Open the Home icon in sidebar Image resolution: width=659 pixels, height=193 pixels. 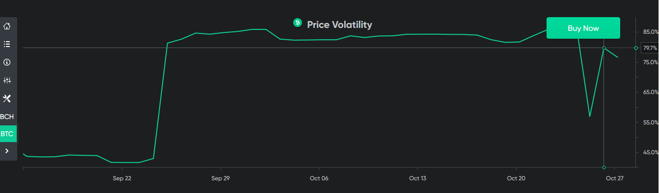(7, 26)
